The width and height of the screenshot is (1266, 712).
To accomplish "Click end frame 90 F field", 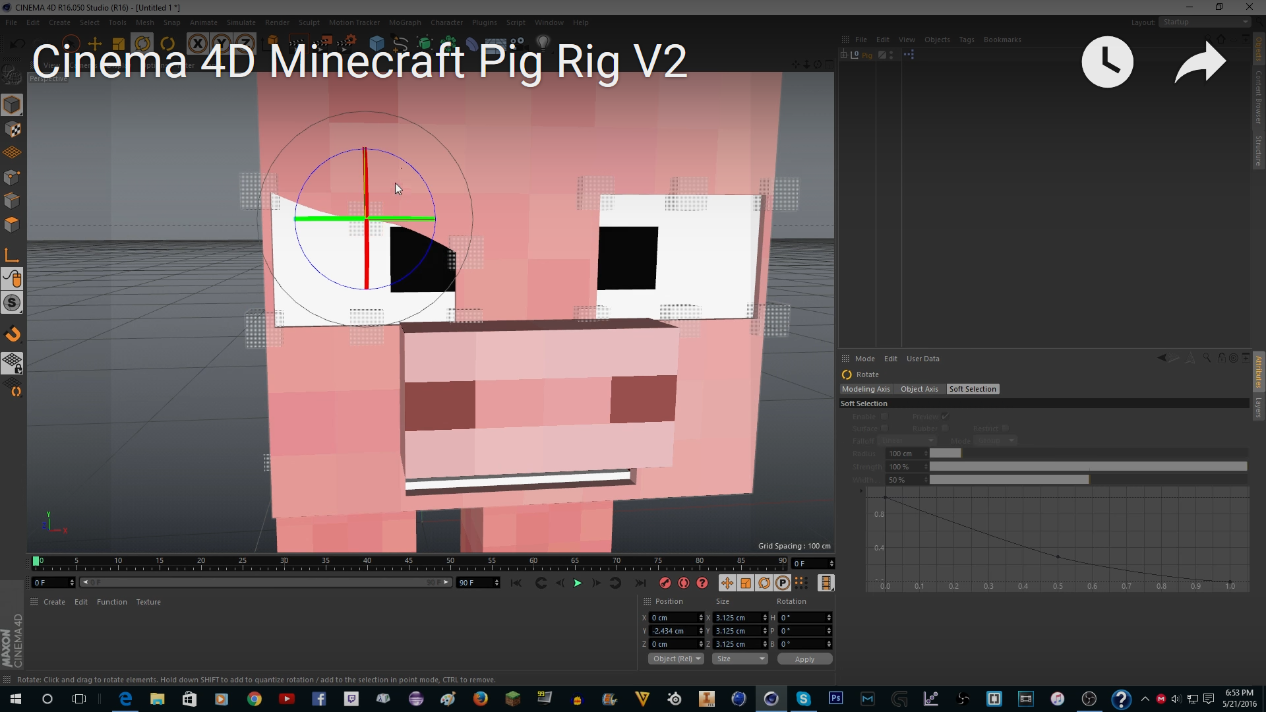I will [478, 583].
